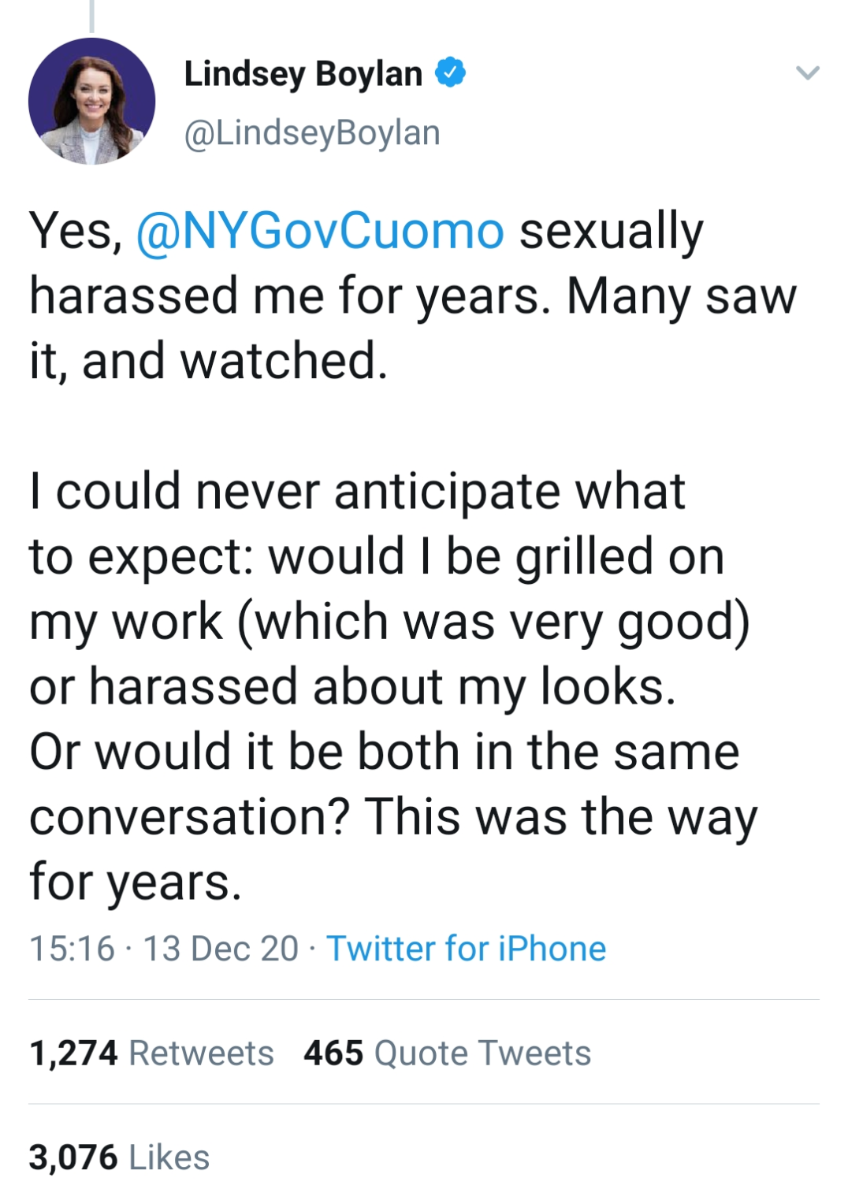Click the thread connector line above the avatar

pyautogui.click(x=91, y=16)
